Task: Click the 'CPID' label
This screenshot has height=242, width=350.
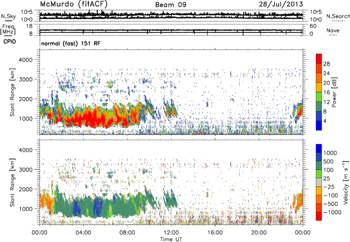Action: click(10, 41)
